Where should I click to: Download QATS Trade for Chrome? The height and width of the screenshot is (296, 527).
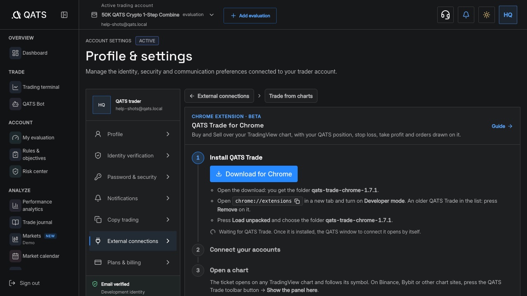click(x=254, y=174)
